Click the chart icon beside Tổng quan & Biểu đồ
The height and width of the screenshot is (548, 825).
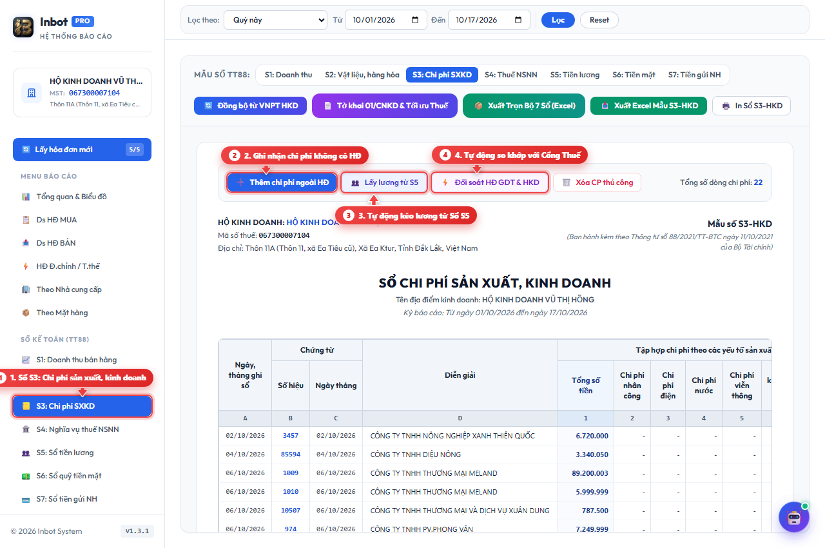(x=26, y=197)
